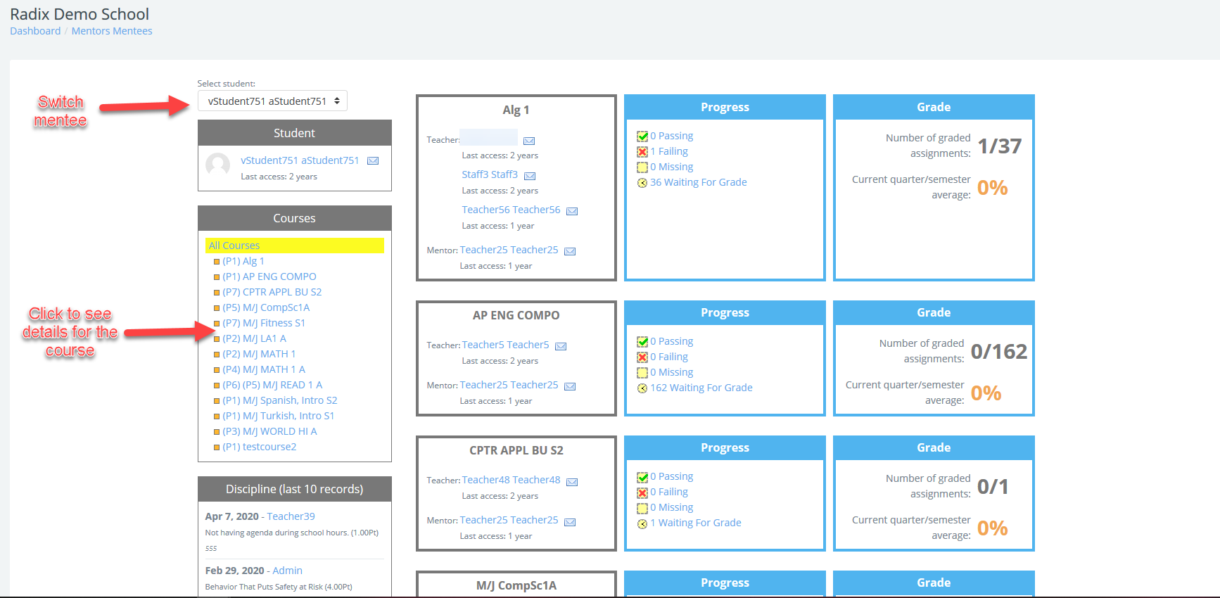Image resolution: width=1220 pixels, height=598 pixels.
Task: Open the Select student dropdown
Action: [x=272, y=101]
